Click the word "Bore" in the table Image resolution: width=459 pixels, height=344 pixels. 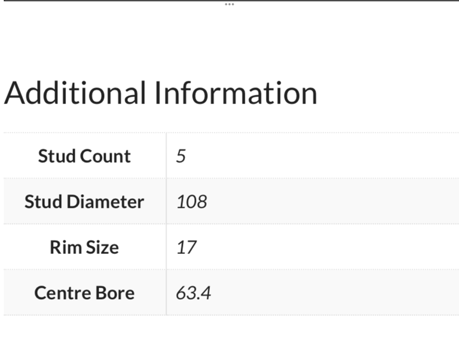pos(113,293)
